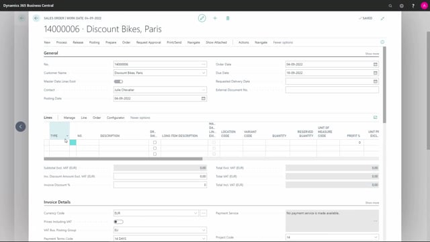Click External Document No. input field
The height and width of the screenshot is (242, 430).
pyautogui.click(x=332, y=89)
